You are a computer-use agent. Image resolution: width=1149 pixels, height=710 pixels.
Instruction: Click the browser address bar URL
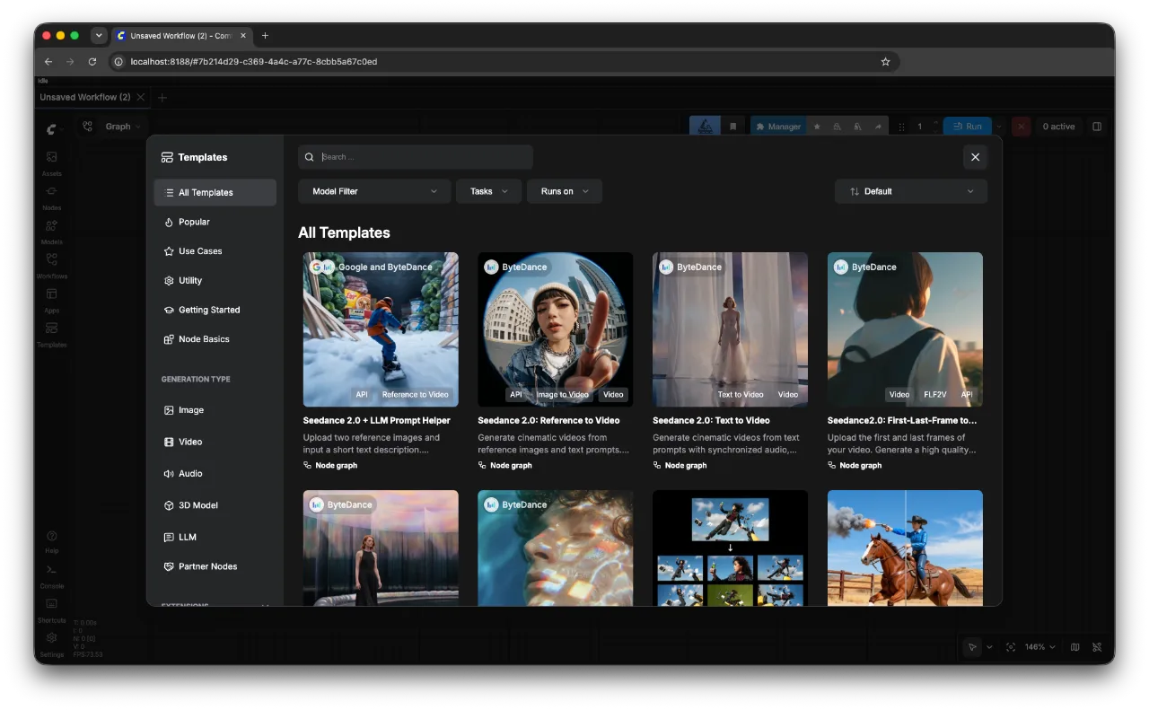pos(254,62)
